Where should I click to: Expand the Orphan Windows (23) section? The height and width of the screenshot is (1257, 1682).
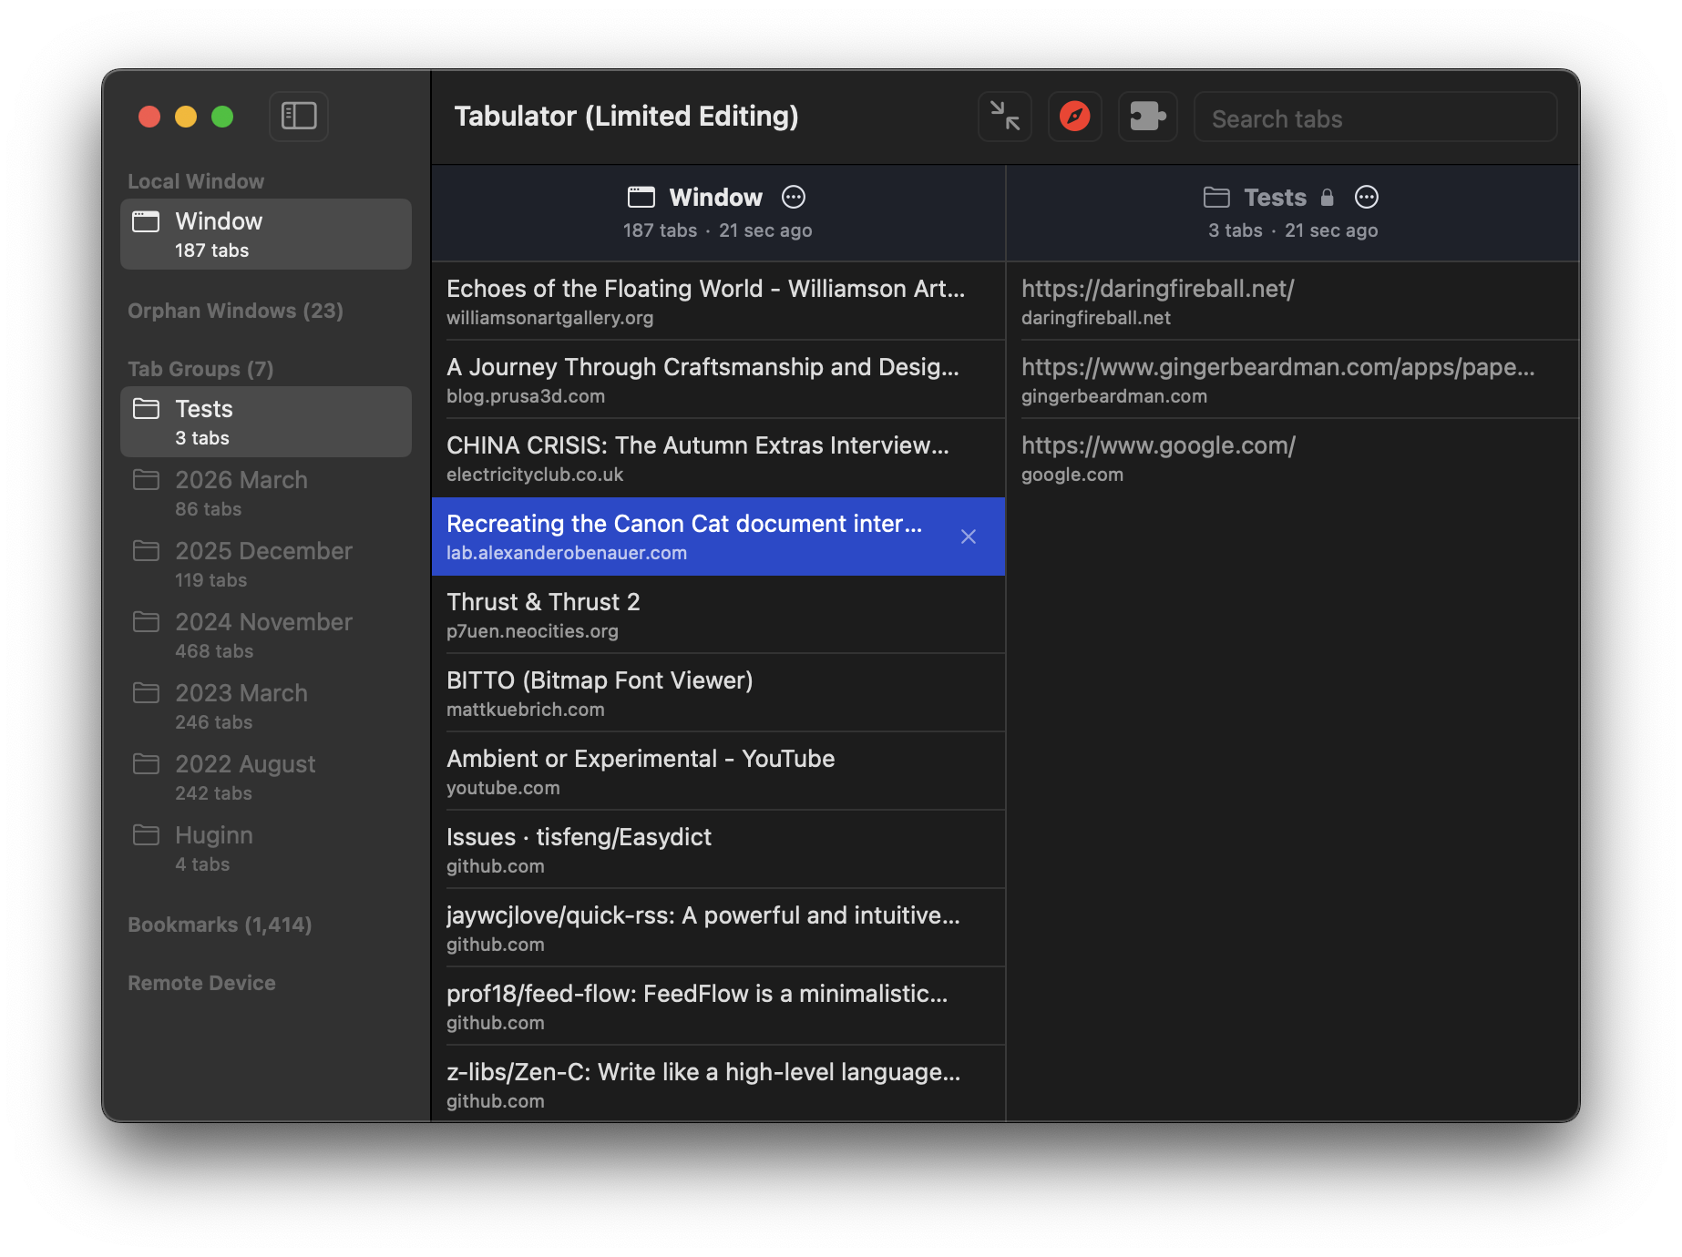point(235,311)
